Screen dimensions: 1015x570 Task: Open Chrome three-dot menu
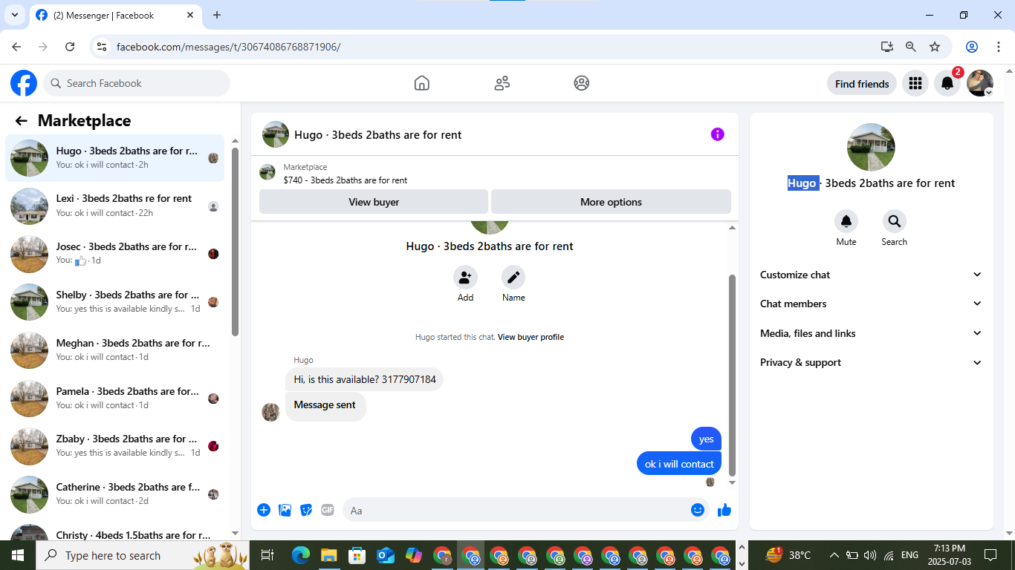(x=999, y=47)
